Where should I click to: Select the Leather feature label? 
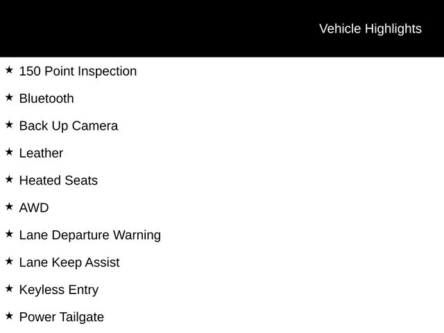[x=41, y=153]
